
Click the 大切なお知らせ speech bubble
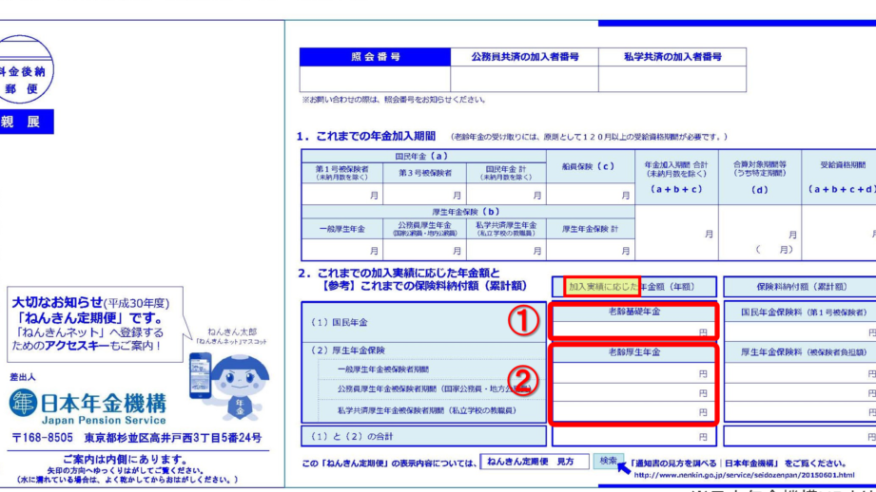92,325
